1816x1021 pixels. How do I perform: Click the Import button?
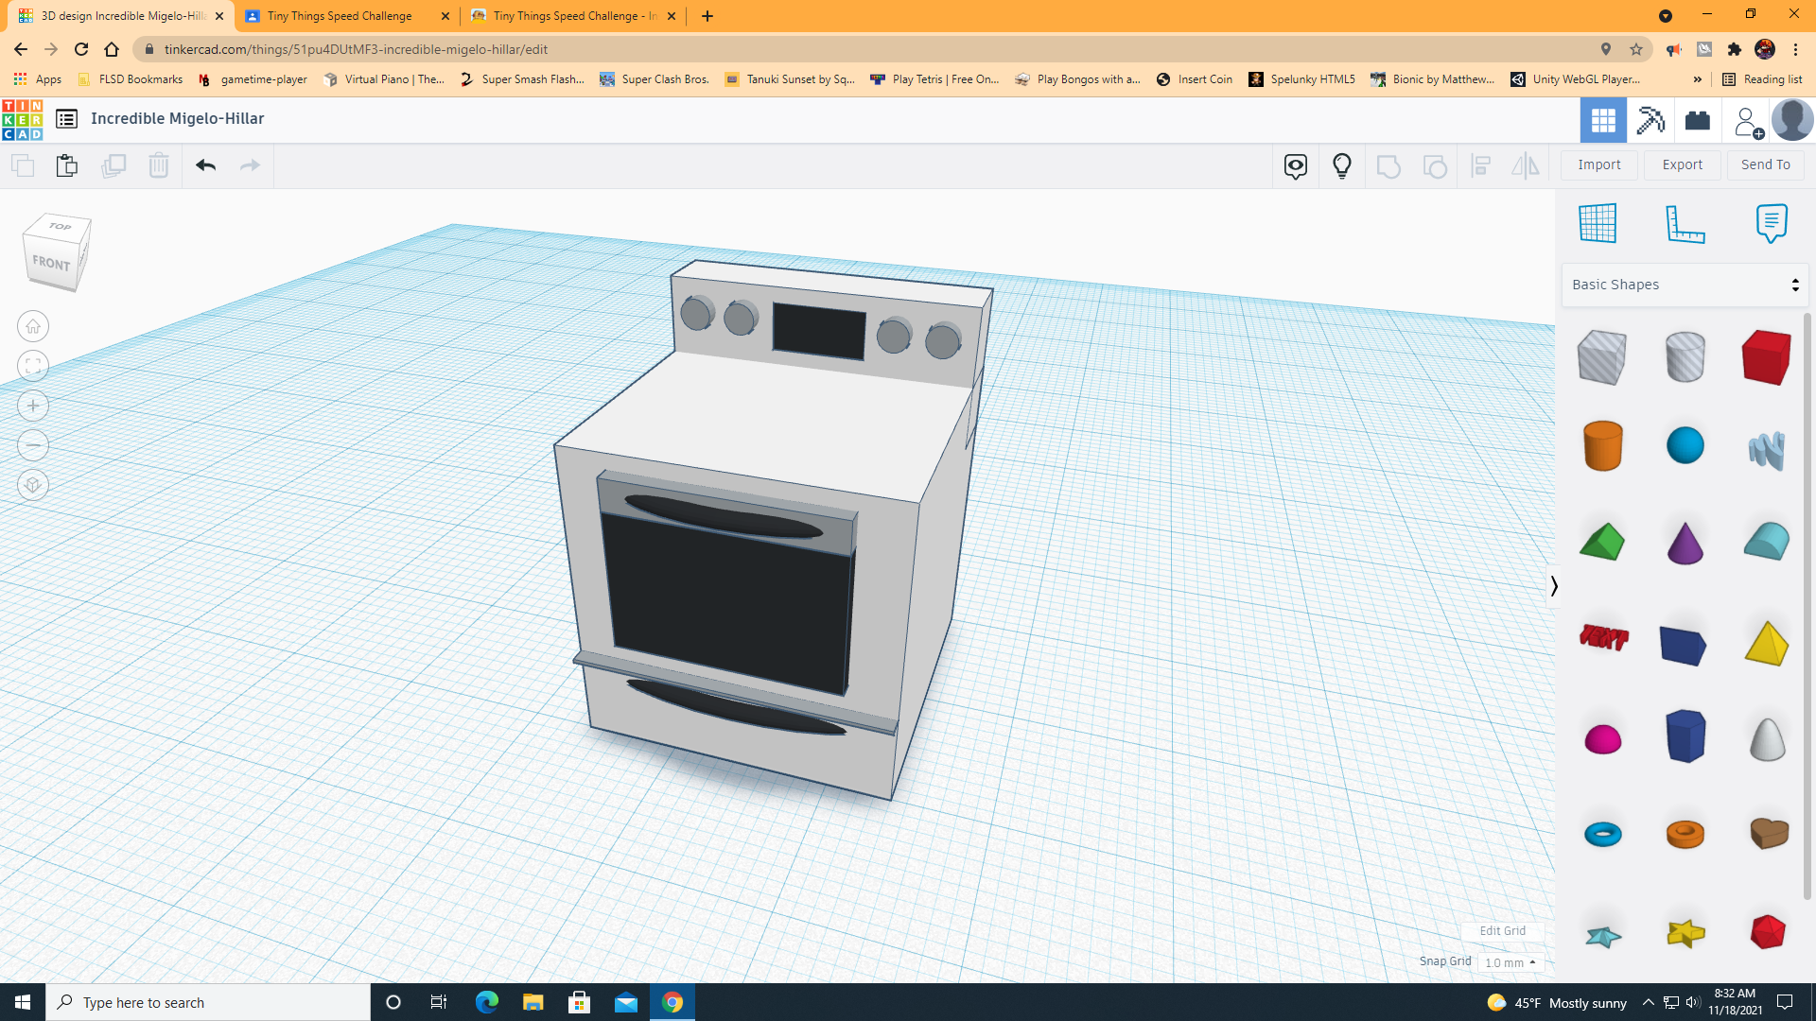[1598, 164]
